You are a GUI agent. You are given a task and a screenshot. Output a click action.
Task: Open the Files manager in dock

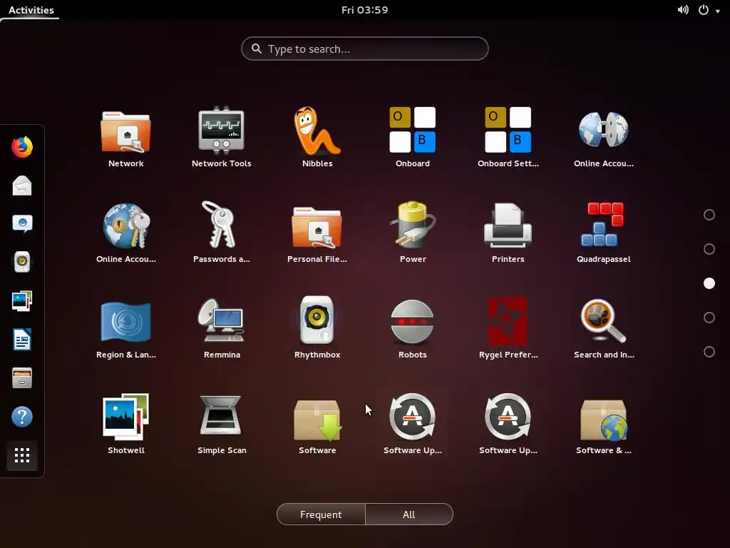coord(22,378)
